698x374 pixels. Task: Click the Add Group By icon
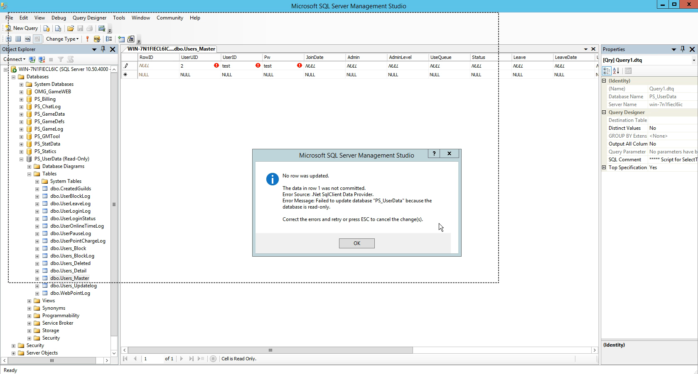click(x=109, y=39)
